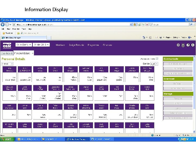Click the Advanced view link
The height and width of the screenshot is (147, 196).
click(x=148, y=59)
